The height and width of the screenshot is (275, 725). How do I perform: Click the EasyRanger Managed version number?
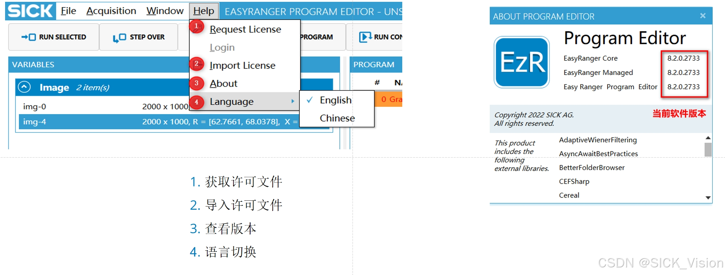coord(683,72)
